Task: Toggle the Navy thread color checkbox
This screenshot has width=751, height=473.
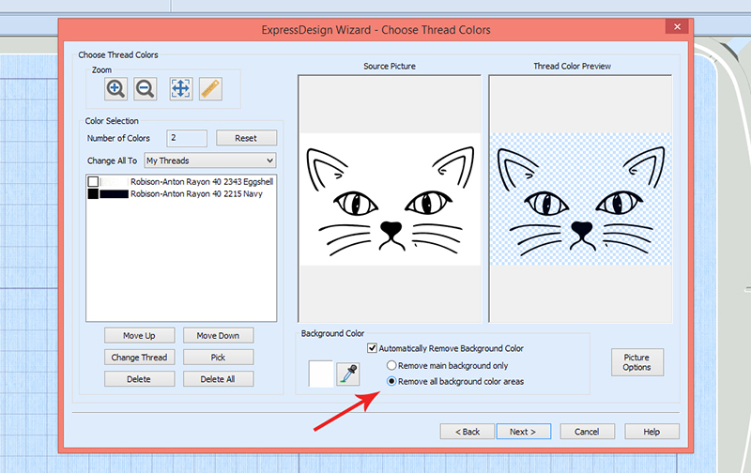Action: pyautogui.click(x=93, y=193)
